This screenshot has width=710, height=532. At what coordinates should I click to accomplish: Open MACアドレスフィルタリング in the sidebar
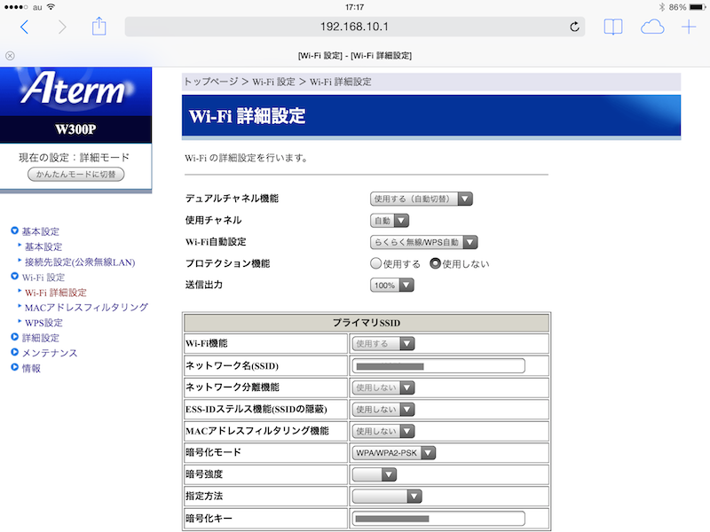pos(86,307)
